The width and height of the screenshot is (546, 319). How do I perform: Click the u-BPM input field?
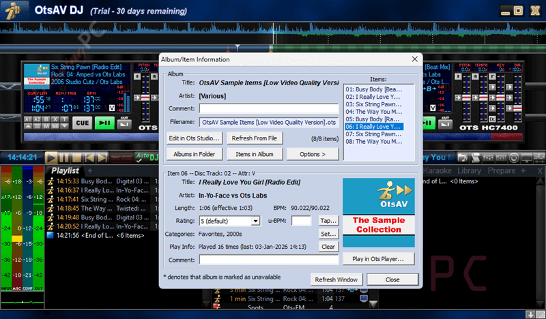301,221
